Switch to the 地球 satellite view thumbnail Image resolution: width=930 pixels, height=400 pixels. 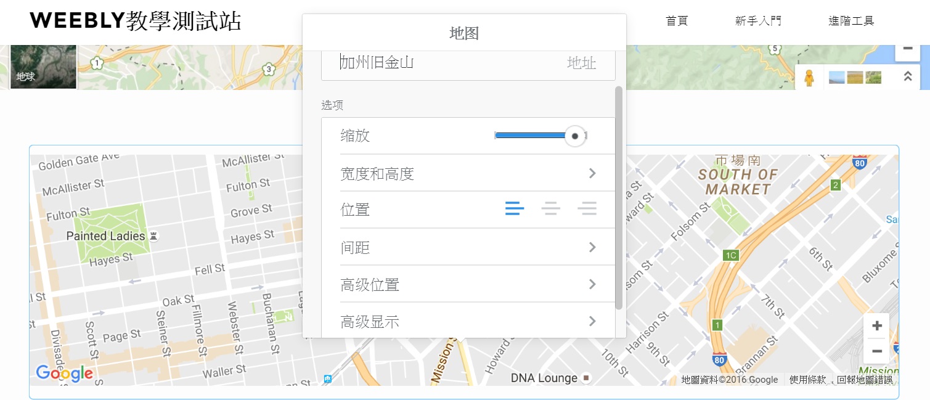tap(43, 67)
